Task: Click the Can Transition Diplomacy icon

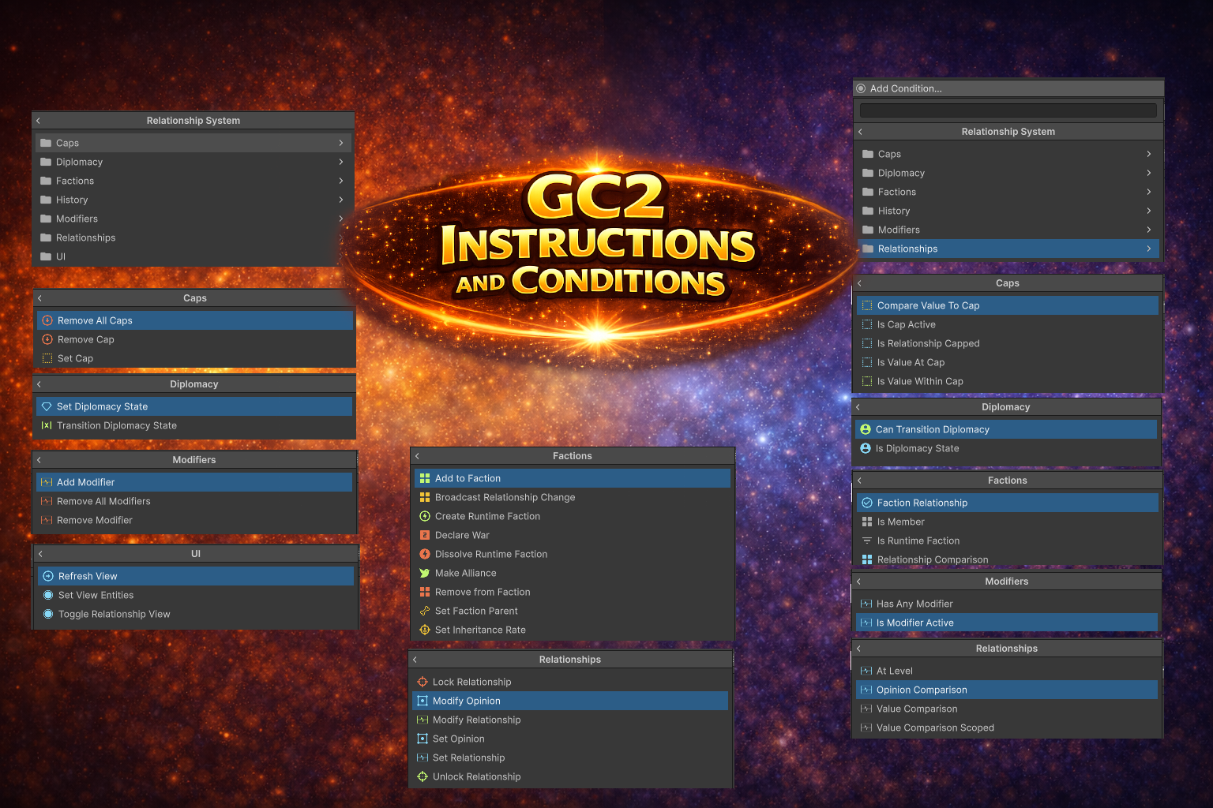Action: (x=866, y=429)
